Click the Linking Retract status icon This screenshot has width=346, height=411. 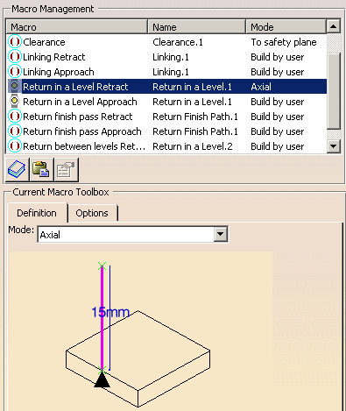coord(14,57)
